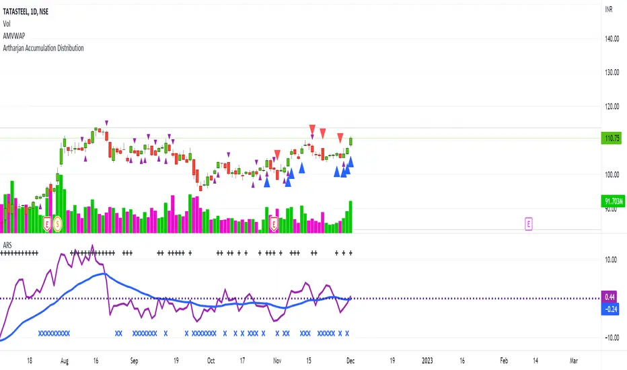This screenshot has width=627, height=370.
Task: Click the Dec label on the time axis
Action: [x=351, y=360]
